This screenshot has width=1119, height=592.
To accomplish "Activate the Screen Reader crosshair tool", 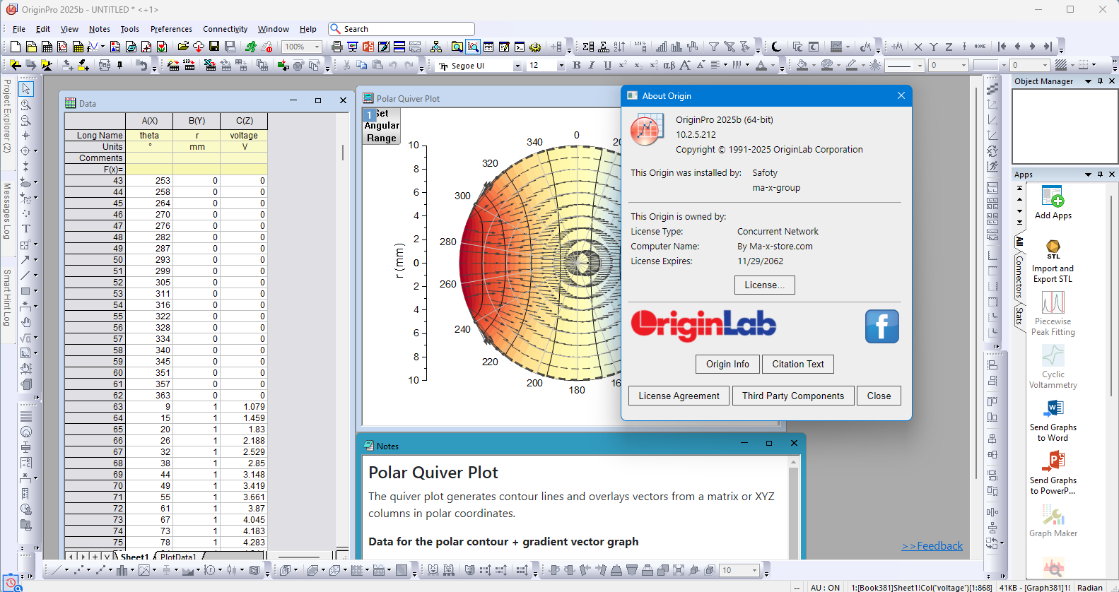I will [x=25, y=136].
